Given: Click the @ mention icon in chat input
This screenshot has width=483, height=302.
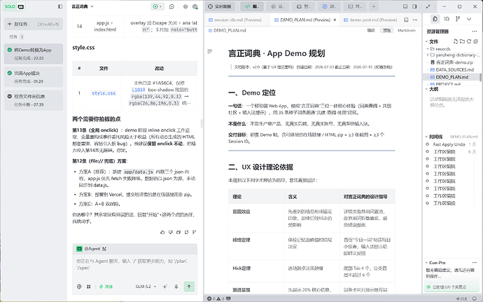Looking at the screenshot, I should [79, 287].
